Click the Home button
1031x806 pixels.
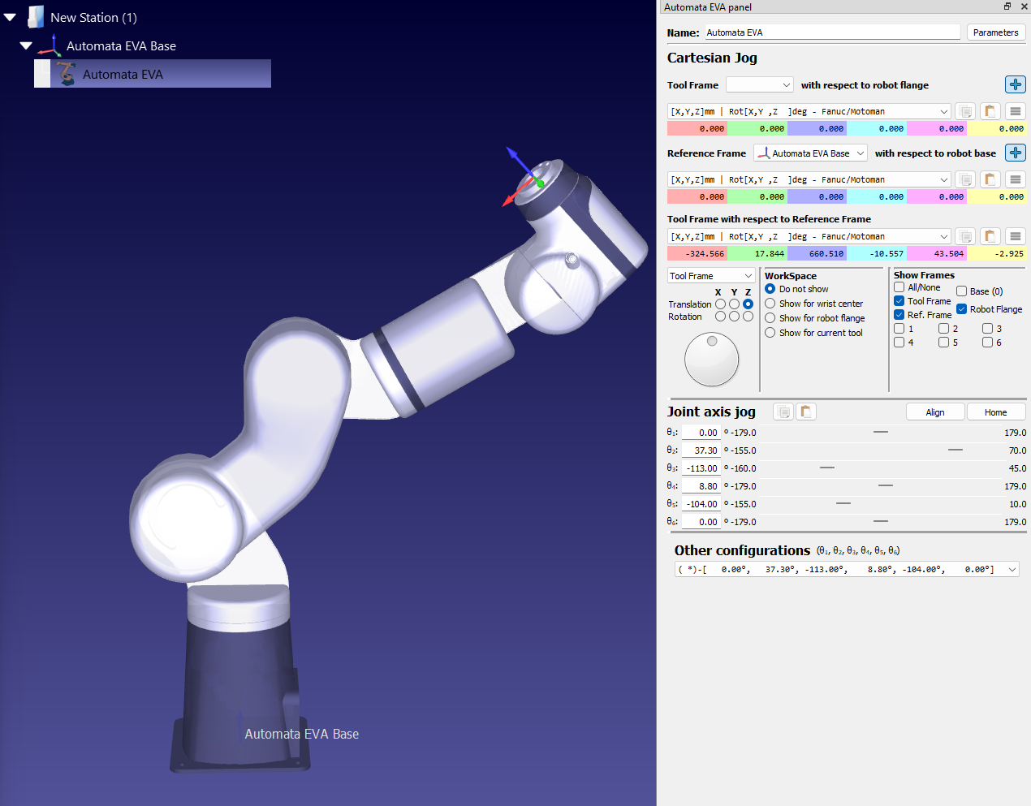996,412
